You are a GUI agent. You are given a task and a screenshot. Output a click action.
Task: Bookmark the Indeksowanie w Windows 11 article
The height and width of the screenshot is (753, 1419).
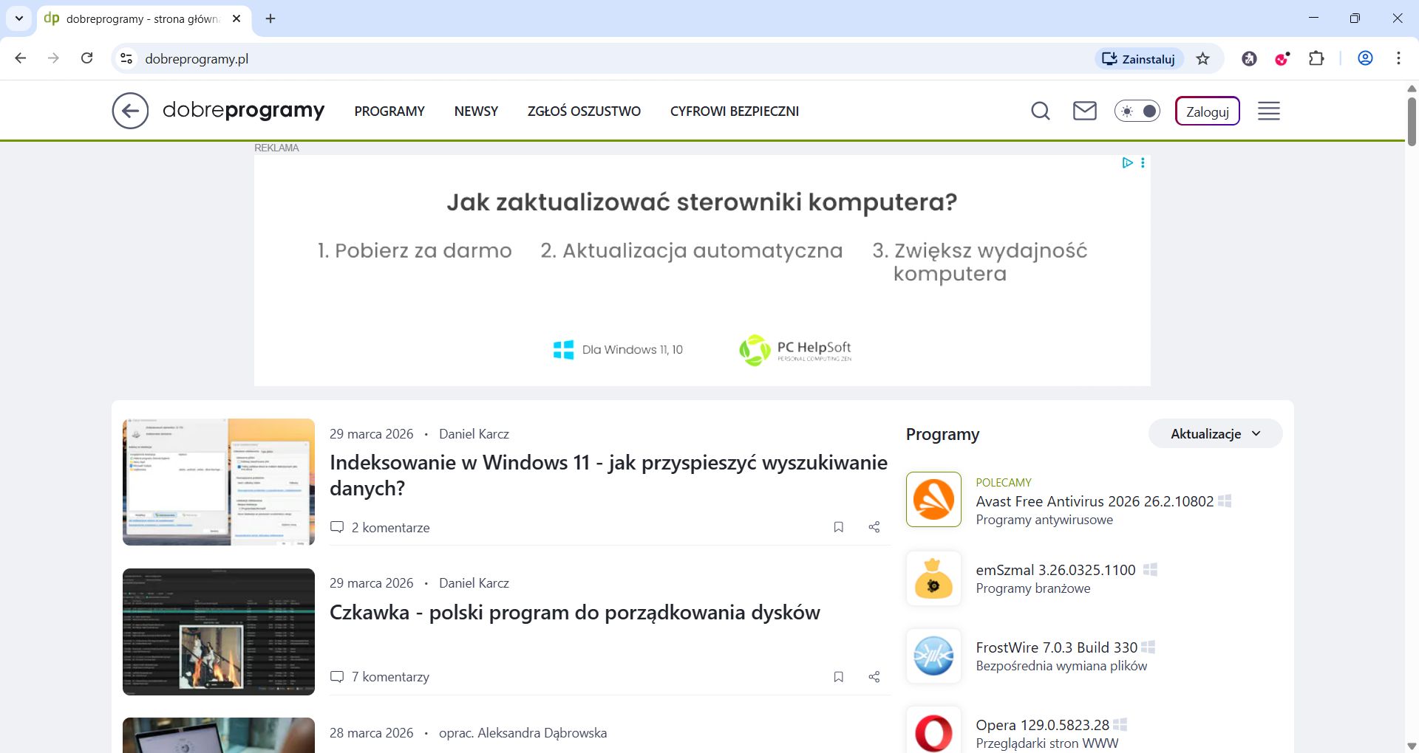pos(839,527)
